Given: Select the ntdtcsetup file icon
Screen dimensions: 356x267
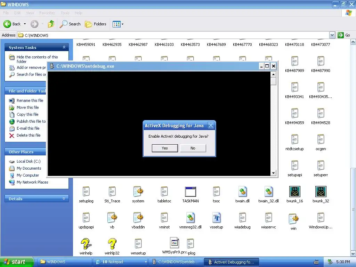Looking at the screenshot, I should tap(294, 139).
